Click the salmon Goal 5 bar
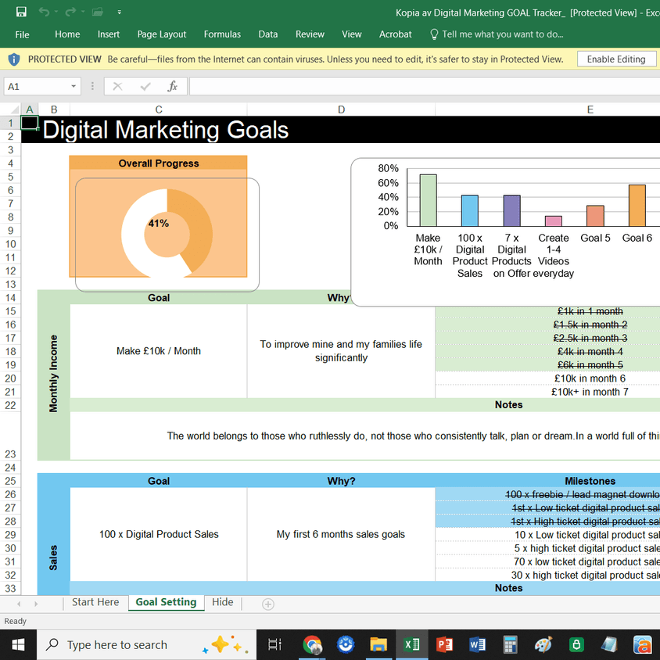Viewport: 660px width, 660px height. [x=595, y=216]
